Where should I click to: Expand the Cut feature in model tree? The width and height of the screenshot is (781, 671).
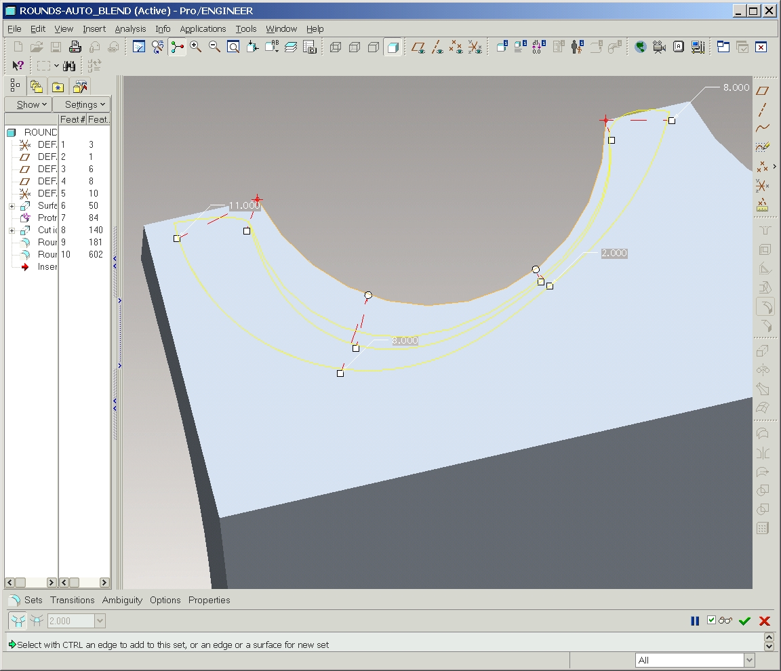point(12,230)
